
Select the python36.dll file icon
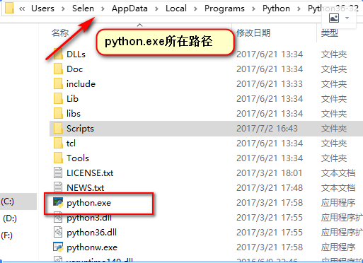coord(58,232)
